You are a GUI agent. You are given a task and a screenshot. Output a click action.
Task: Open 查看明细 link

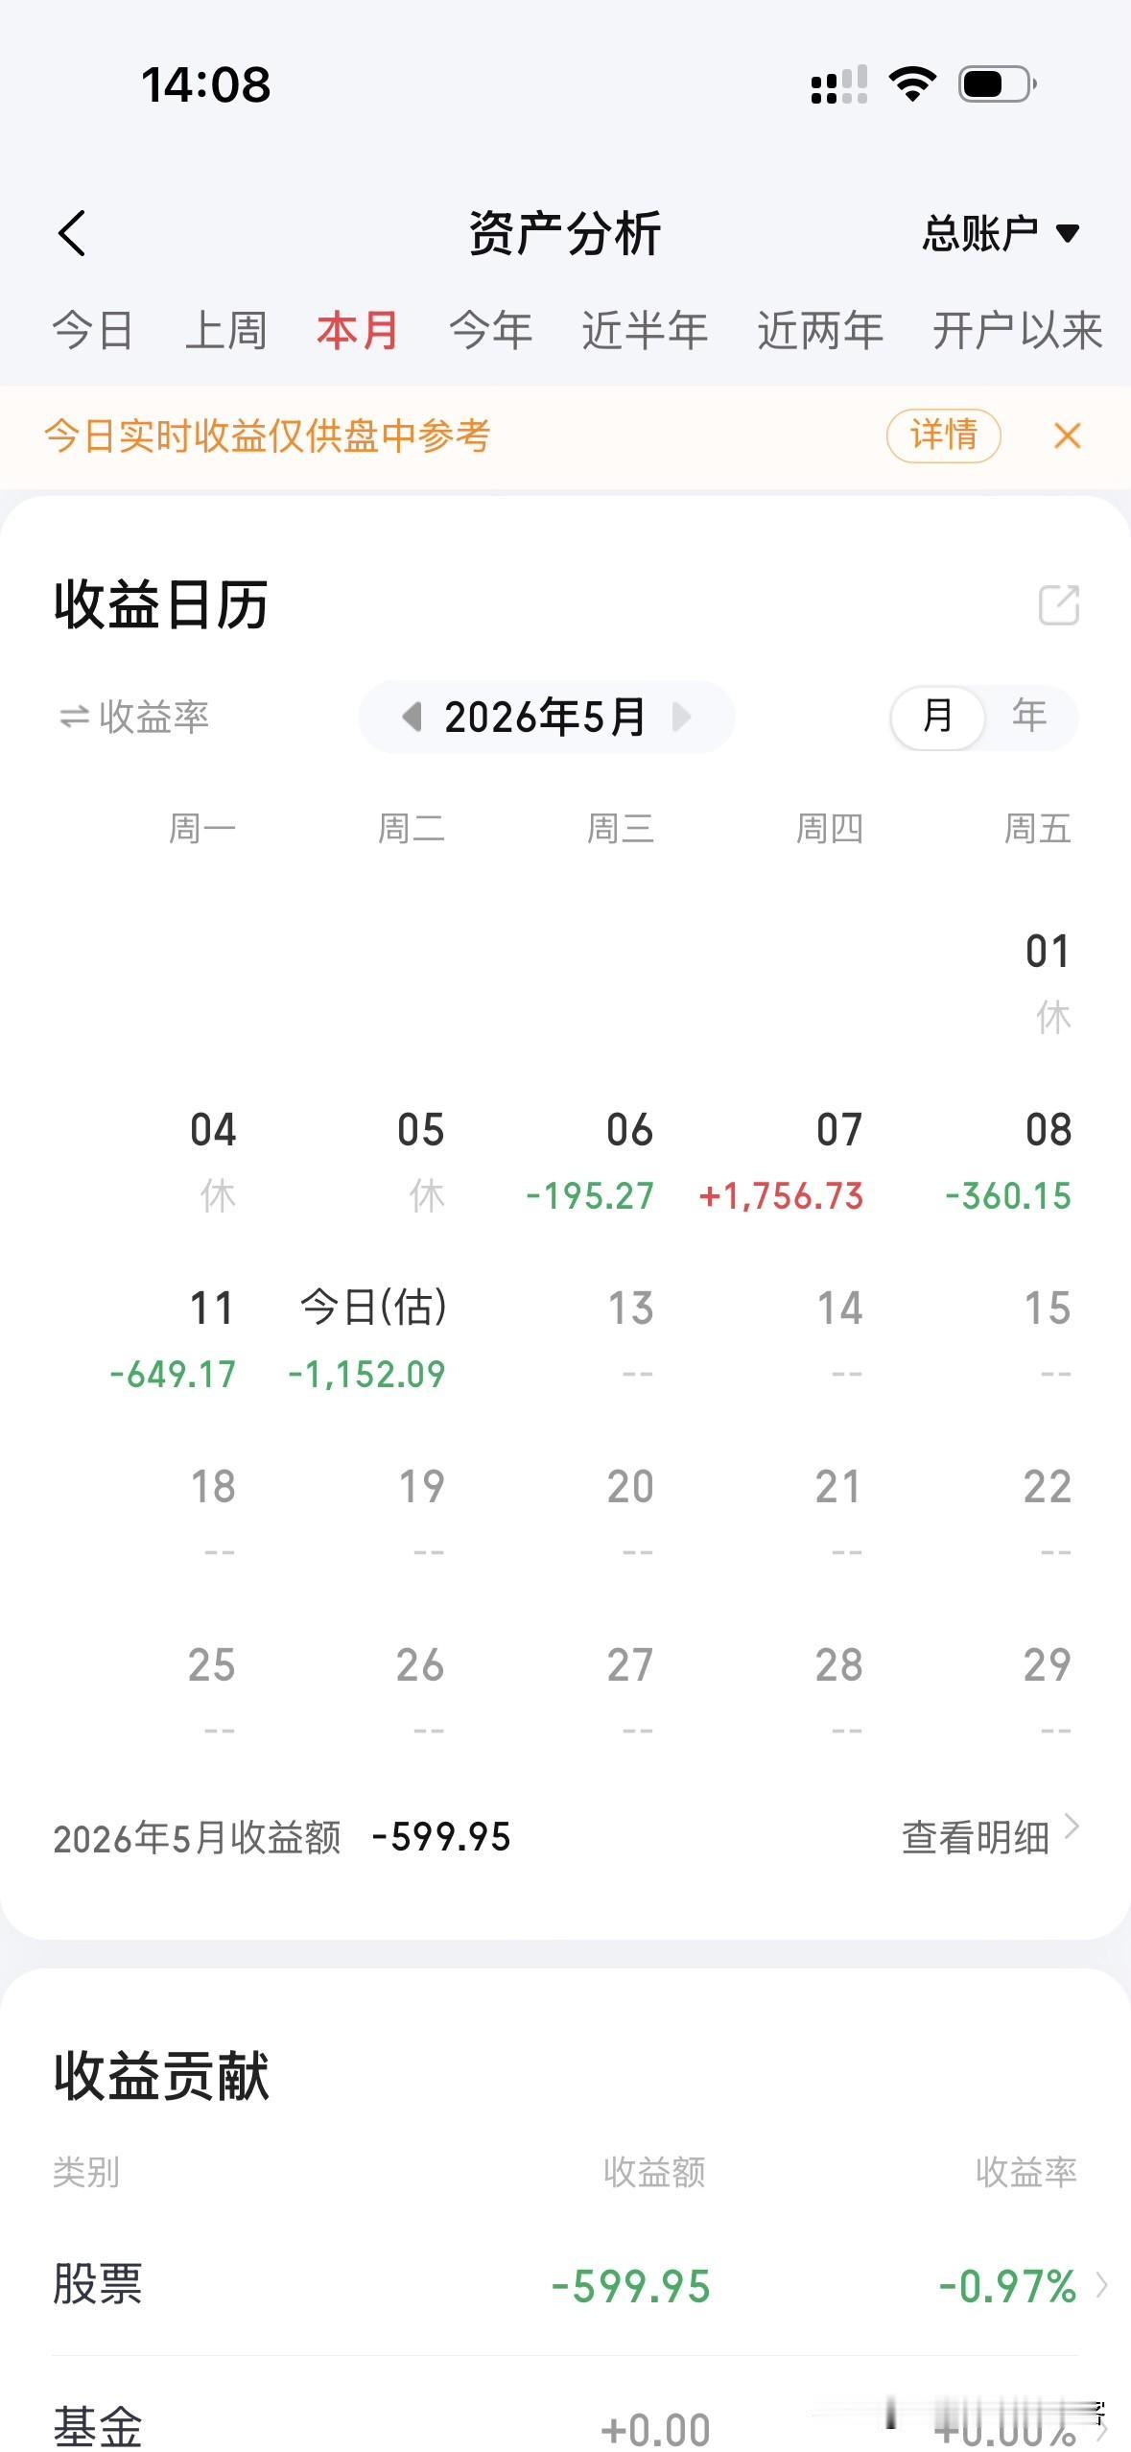pos(991,1837)
